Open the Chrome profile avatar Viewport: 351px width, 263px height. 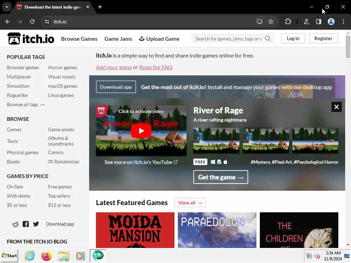[331, 22]
